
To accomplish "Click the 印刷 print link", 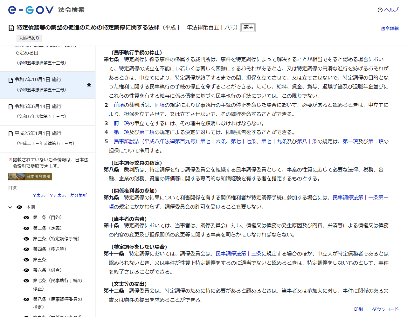I will point(358,309).
